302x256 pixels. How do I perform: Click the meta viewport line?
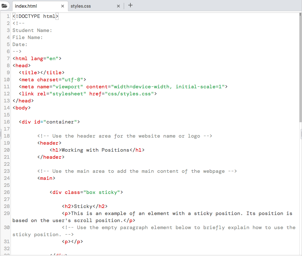coord(123,87)
